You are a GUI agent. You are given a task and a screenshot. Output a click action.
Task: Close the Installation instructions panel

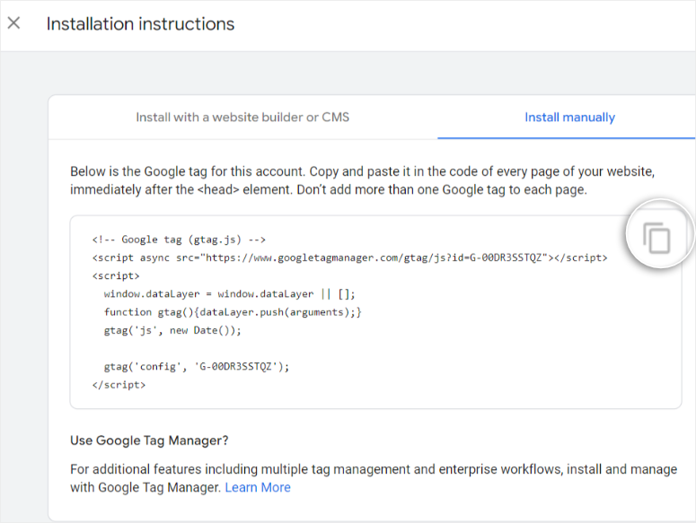(13, 22)
